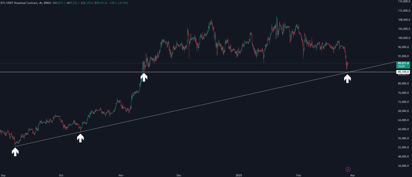Select the arrow marker at the September low
The image size is (412, 177).
tap(15, 152)
